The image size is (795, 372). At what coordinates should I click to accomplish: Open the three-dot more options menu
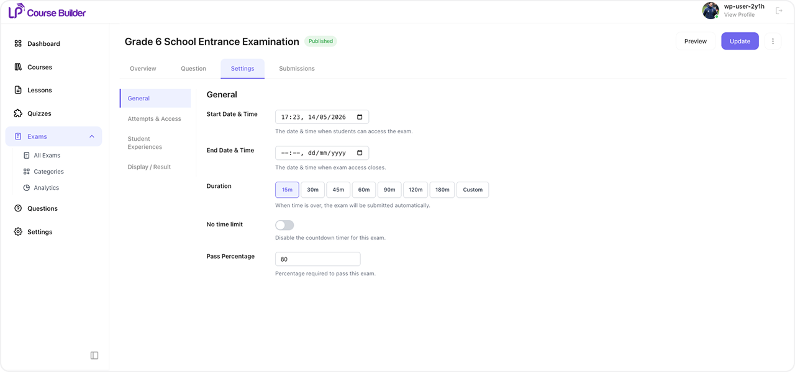[773, 41]
